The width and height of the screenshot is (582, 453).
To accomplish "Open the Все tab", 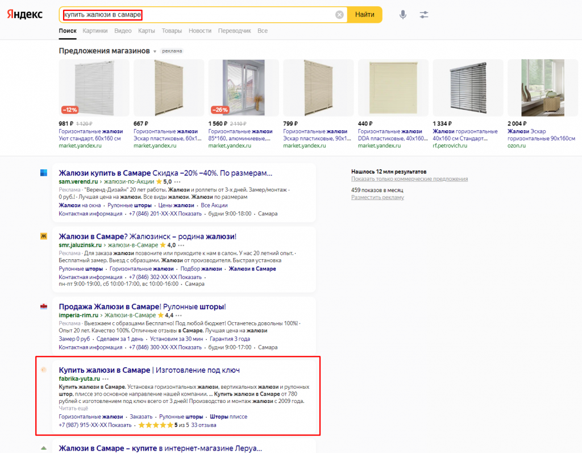I will (263, 31).
